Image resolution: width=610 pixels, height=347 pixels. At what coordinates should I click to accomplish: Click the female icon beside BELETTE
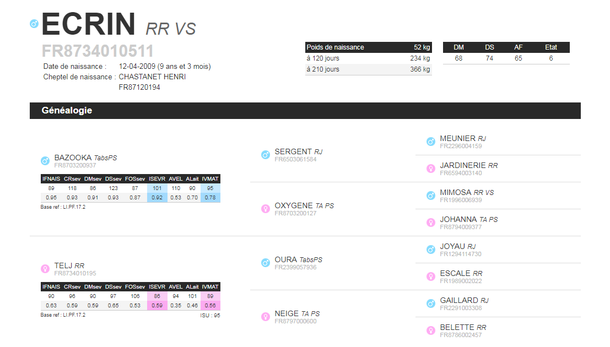[431, 330]
